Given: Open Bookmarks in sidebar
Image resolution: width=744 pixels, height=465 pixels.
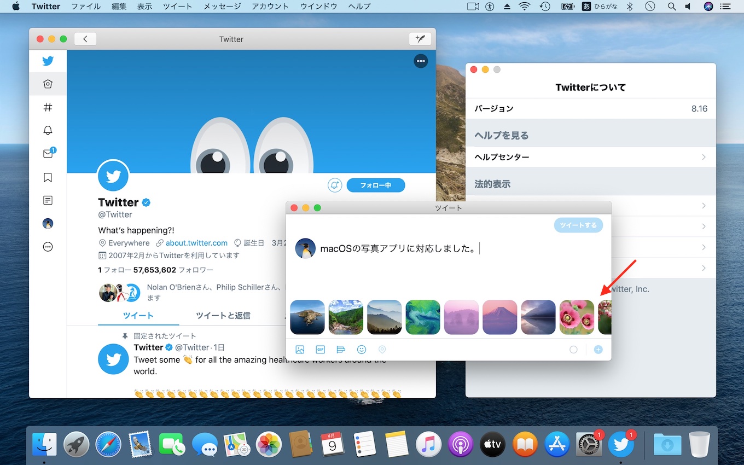Looking at the screenshot, I should [x=48, y=177].
